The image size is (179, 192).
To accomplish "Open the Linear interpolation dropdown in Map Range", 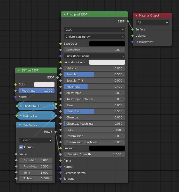I will click(36, 140).
